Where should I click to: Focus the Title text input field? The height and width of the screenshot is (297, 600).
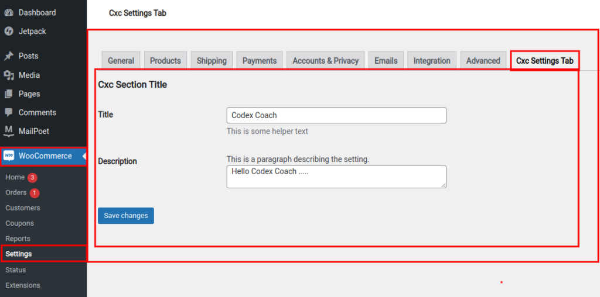point(336,115)
